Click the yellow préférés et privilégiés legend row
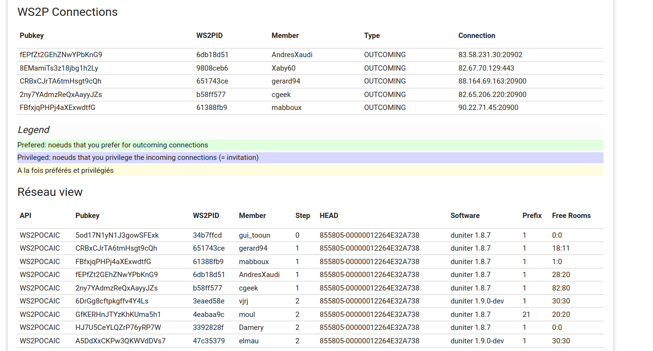653x351 pixels. click(310, 170)
